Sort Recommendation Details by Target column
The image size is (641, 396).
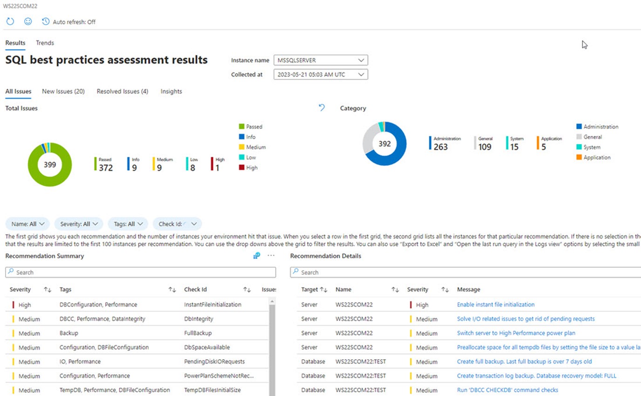click(324, 289)
